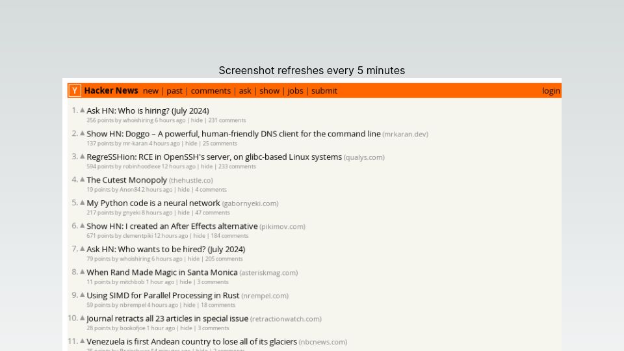Go to the Hacker News home link
This screenshot has width=624, height=351.
click(x=111, y=91)
